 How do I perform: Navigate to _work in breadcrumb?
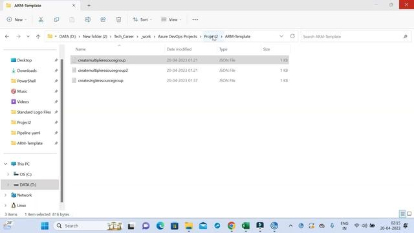146,36
